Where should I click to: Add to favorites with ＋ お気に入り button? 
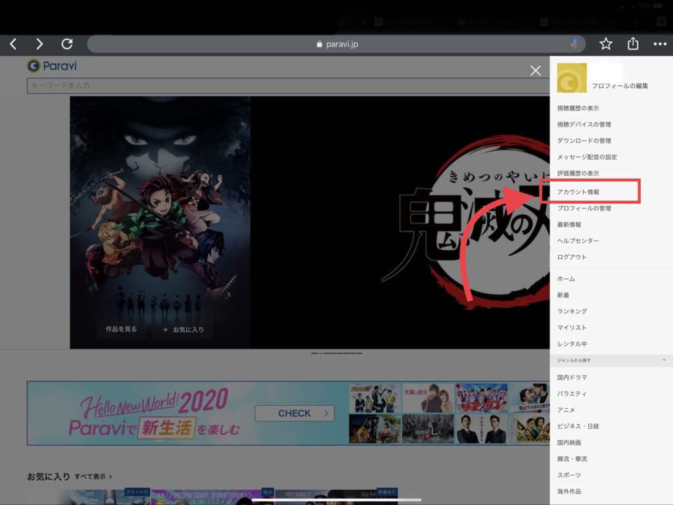point(183,330)
